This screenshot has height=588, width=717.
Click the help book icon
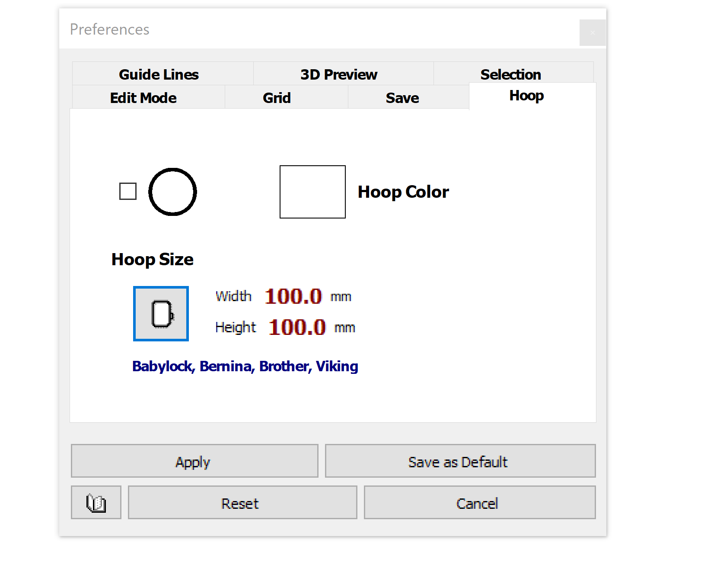96,502
